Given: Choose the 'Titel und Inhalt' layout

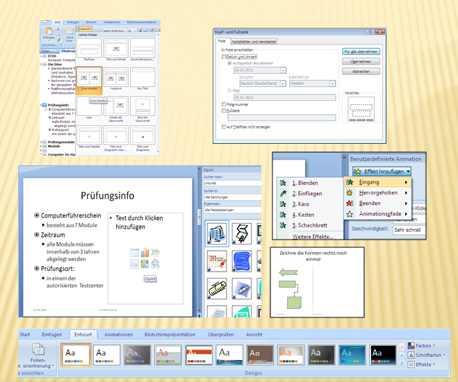Looking at the screenshot, I should pos(115,48).
